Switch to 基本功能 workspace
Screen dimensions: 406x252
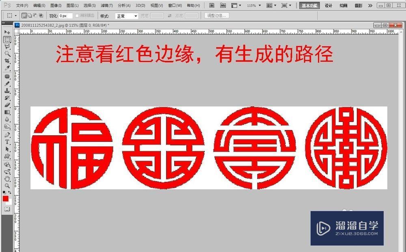click(309, 5)
